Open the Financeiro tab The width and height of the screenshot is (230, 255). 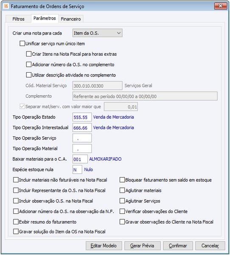pos(71,19)
